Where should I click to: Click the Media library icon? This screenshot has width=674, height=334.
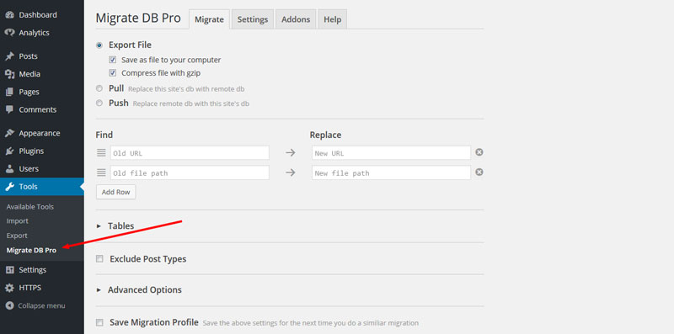coord(9,74)
